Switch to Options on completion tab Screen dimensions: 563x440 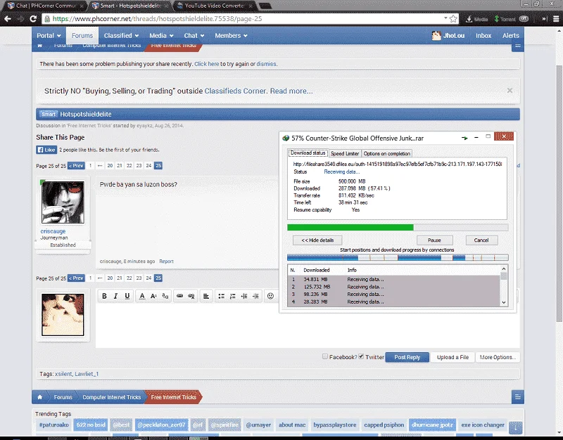pyautogui.click(x=386, y=153)
